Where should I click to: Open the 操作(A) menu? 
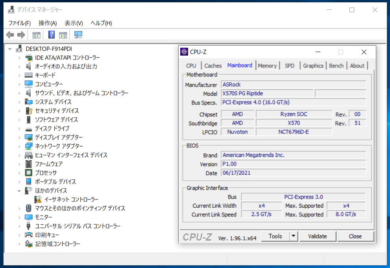click(x=48, y=23)
